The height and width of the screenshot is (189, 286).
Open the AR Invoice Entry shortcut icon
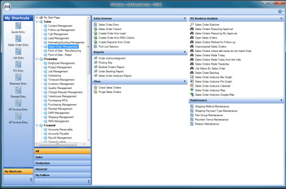(x=18, y=103)
